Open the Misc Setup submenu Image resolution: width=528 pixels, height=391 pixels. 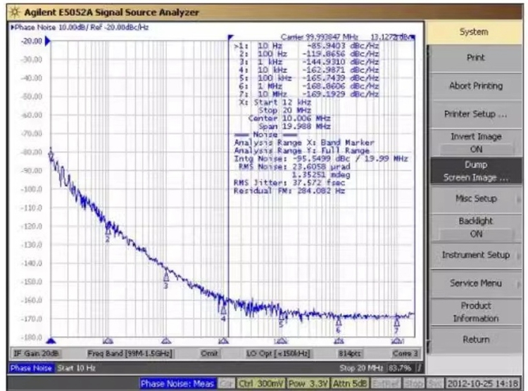click(475, 199)
